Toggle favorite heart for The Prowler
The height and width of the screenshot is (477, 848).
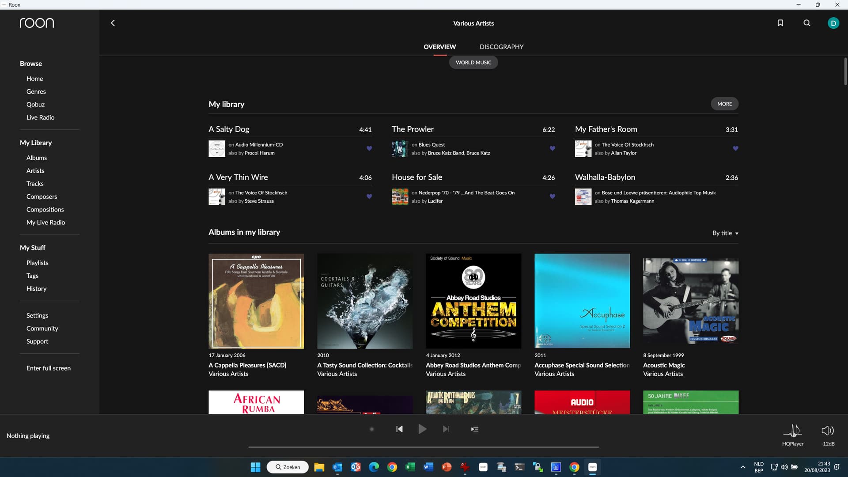click(552, 148)
